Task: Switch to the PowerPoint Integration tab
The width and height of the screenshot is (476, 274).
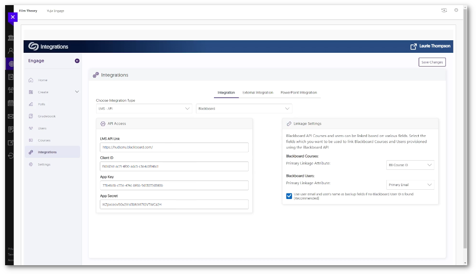Action: (299, 93)
